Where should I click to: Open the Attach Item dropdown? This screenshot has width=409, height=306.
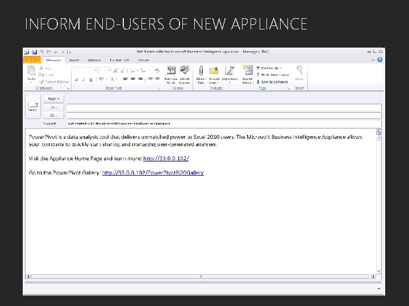[214, 75]
